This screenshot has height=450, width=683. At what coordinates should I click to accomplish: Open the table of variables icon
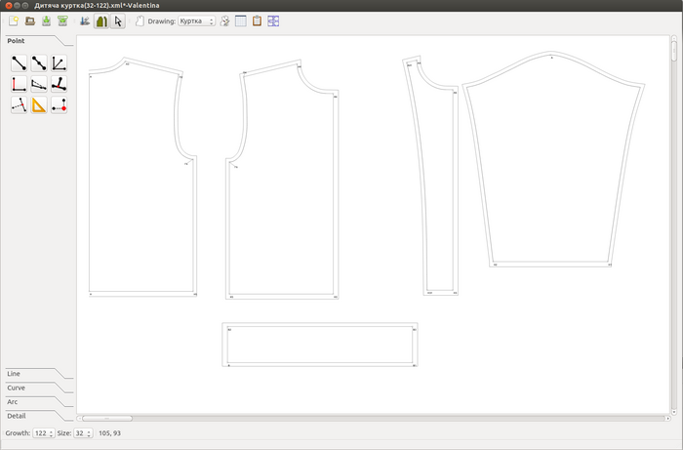pos(241,20)
